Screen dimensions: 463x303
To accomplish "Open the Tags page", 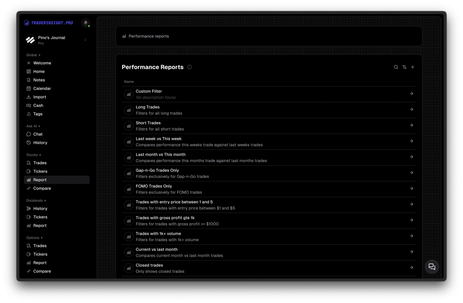I will [57, 114].
